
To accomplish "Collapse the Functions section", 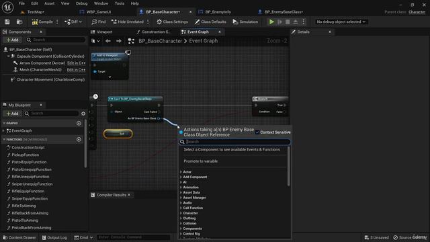I will pyautogui.click(x=4, y=139).
